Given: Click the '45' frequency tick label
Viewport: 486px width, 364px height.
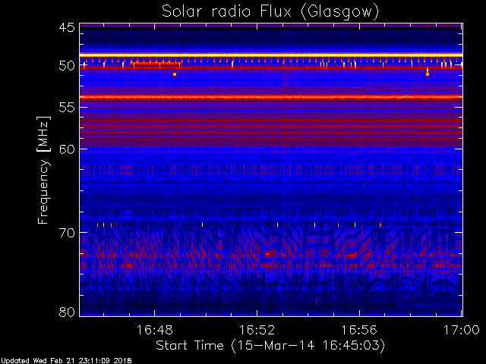Looking at the screenshot, I should coord(67,27).
